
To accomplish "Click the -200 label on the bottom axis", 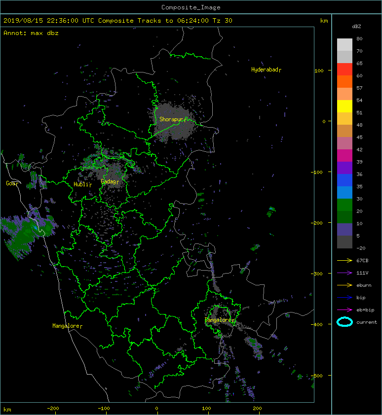I will pyautogui.click(x=53, y=409).
